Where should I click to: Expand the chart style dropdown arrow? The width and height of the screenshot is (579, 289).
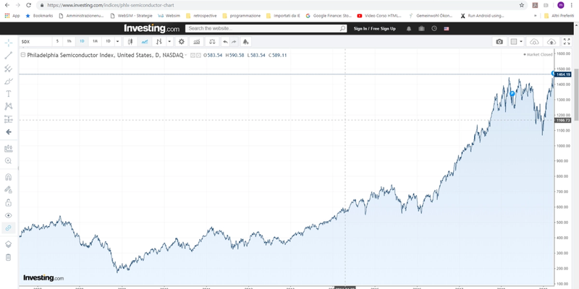point(169,42)
